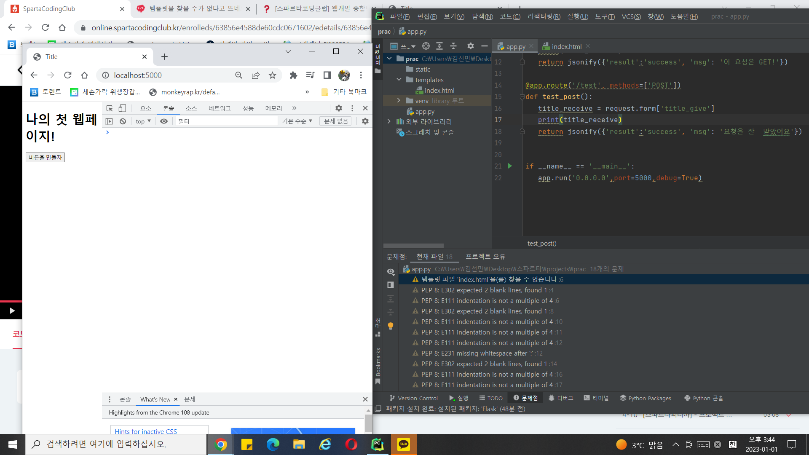Open the DevTools 메모리 tab
The image size is (809, 455).
(x=273, y=108)
